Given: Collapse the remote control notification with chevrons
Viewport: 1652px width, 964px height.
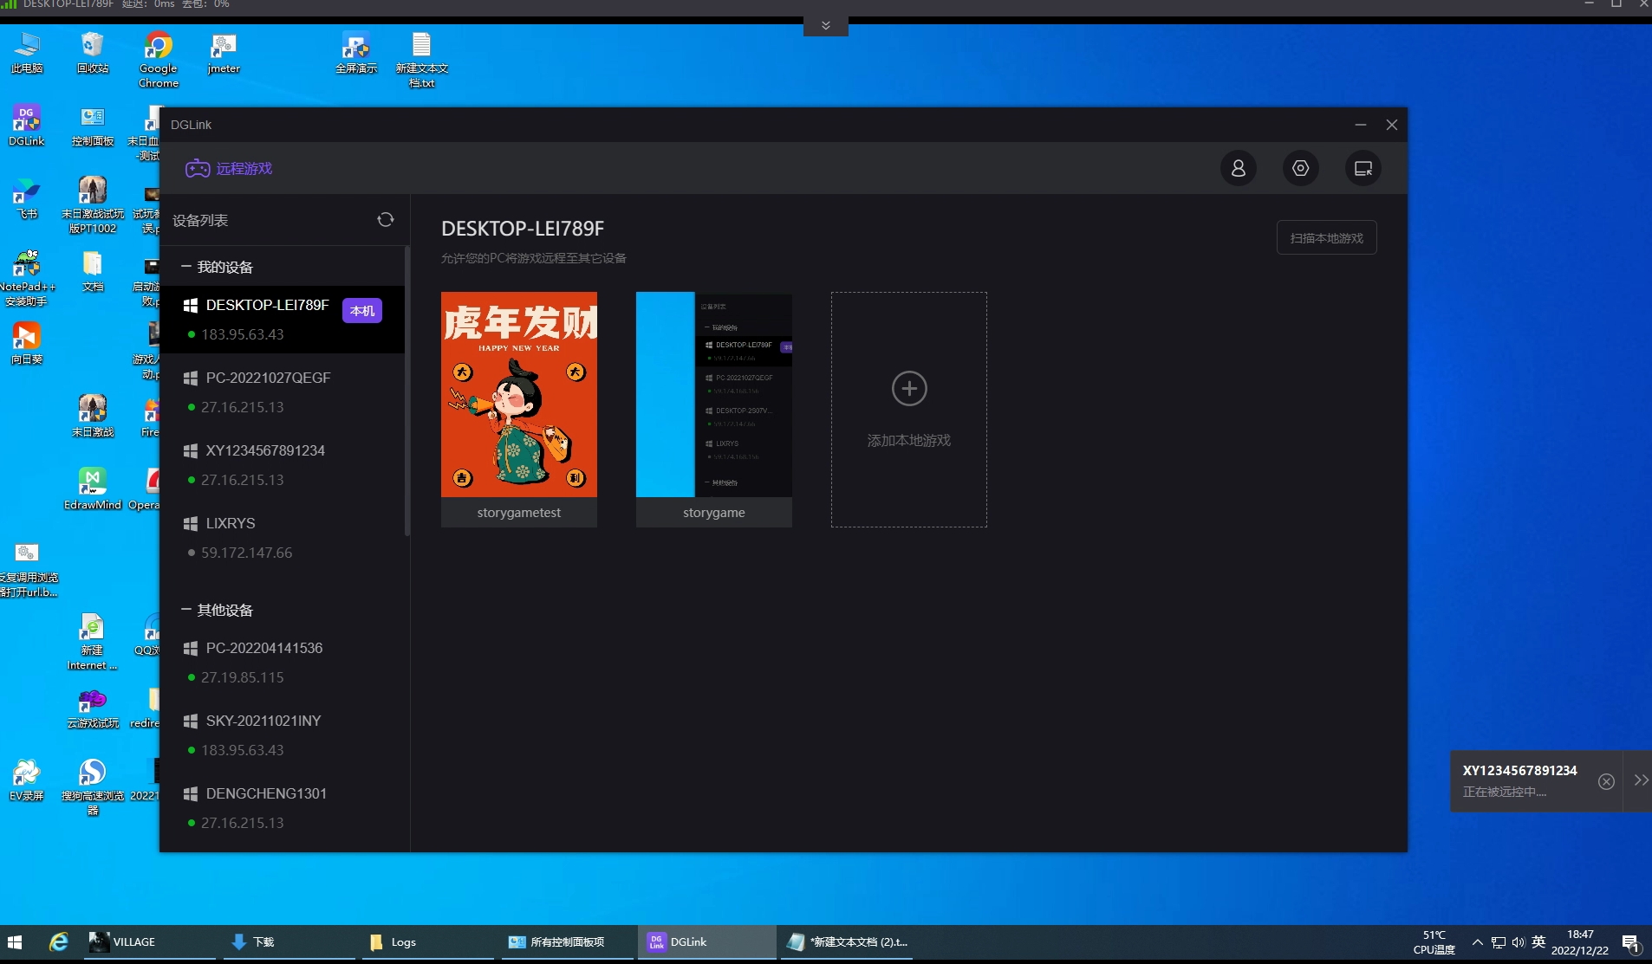Looking at the screenshot, I should [1641, 780].
